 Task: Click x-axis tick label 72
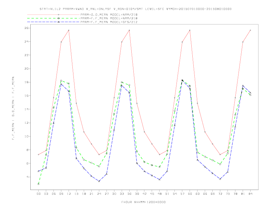point(220,194)
